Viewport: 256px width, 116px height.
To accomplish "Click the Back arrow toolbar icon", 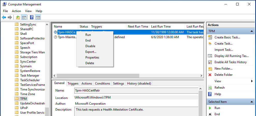I will [4, 17].
